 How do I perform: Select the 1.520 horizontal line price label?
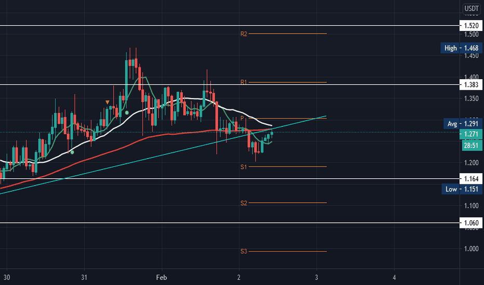[470, 25]
